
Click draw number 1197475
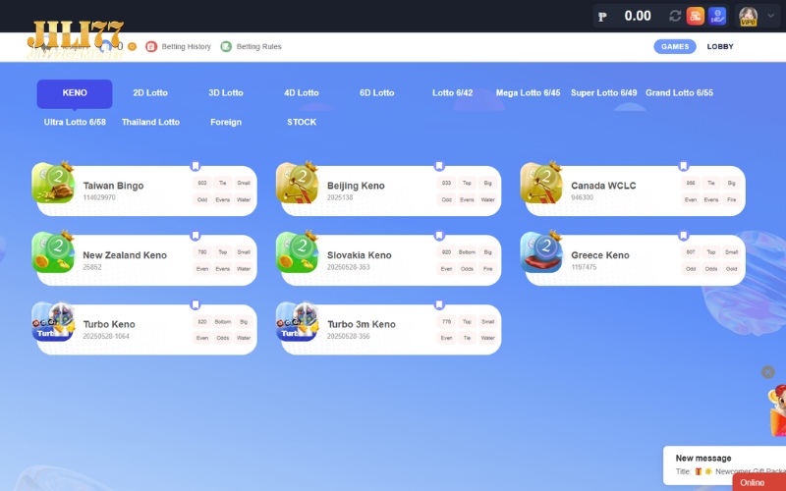click(x=584, y=267)
